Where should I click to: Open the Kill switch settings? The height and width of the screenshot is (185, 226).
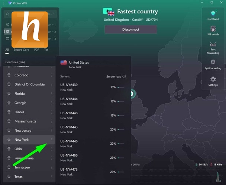click(213, 29)
